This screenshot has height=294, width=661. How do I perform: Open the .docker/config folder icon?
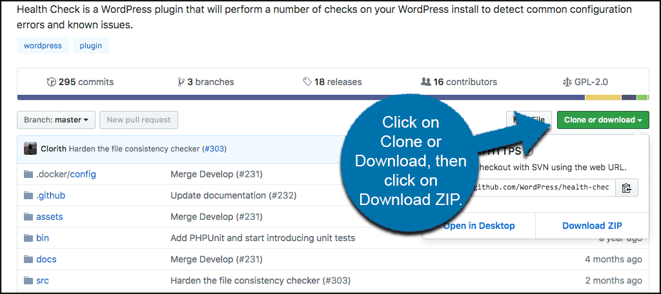click(x=28, y=174)
